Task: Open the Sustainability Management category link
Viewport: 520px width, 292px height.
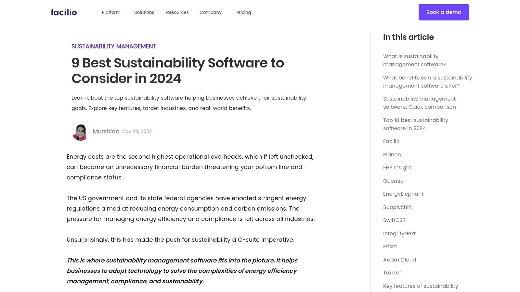Action: point(114,46)
